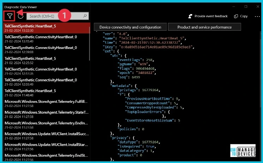Focus the Search (Ctrl+E) field
This screenshot has height=163, width=263.
pyautogui.click(x=58, y=16)
